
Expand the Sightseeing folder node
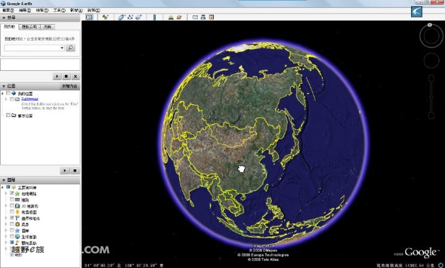pos(6,99)
